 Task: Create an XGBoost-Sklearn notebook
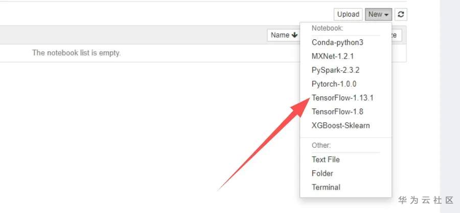click(340, 125)
